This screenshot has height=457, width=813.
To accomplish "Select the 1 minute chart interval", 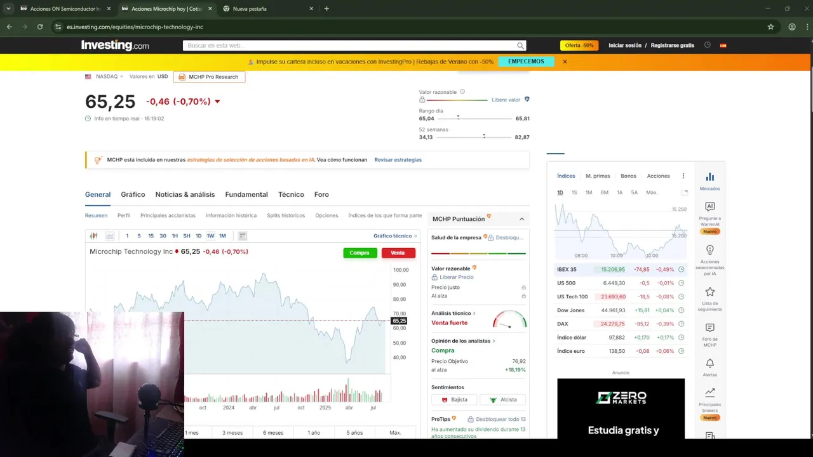I will click(x=127, y=236).
